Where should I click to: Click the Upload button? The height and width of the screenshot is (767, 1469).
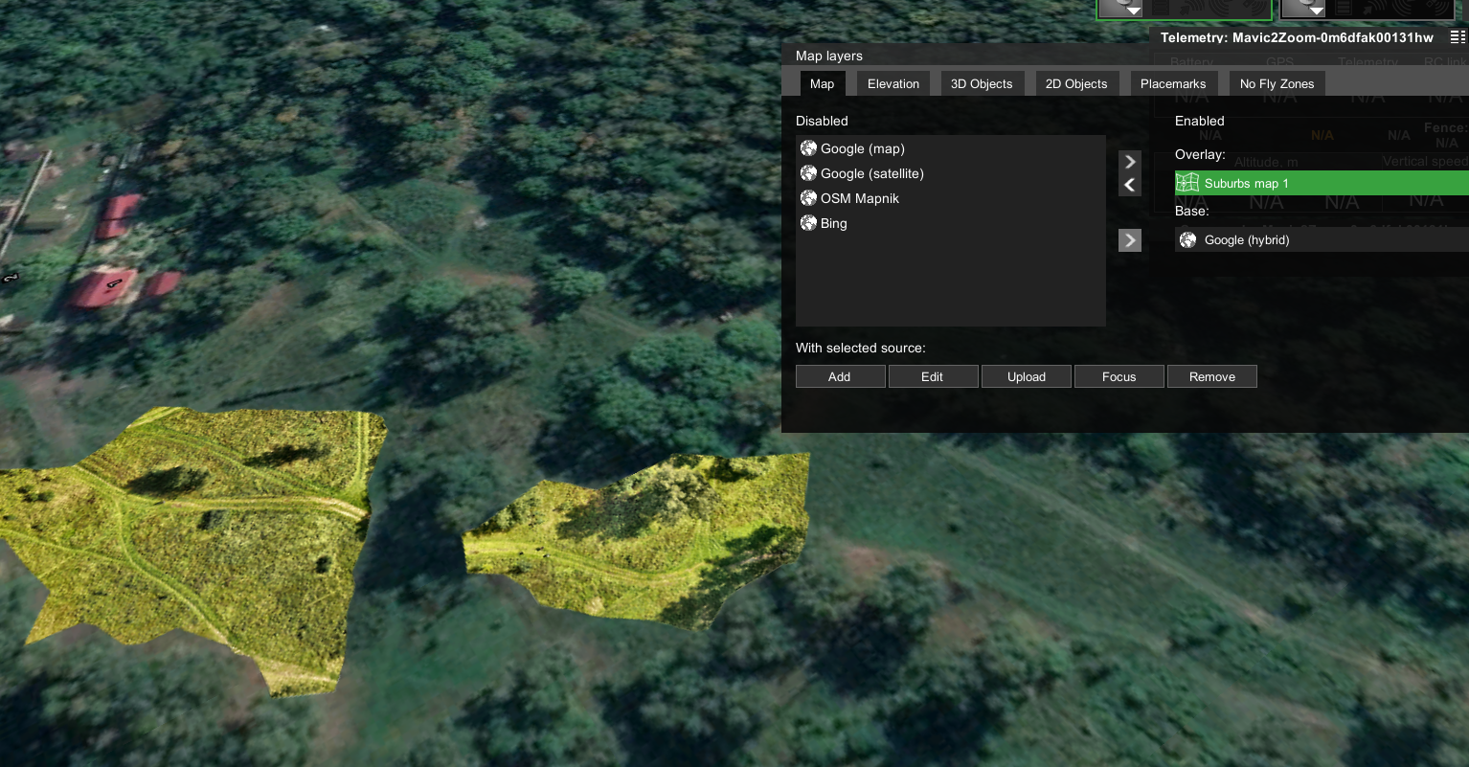point(1026,376)
